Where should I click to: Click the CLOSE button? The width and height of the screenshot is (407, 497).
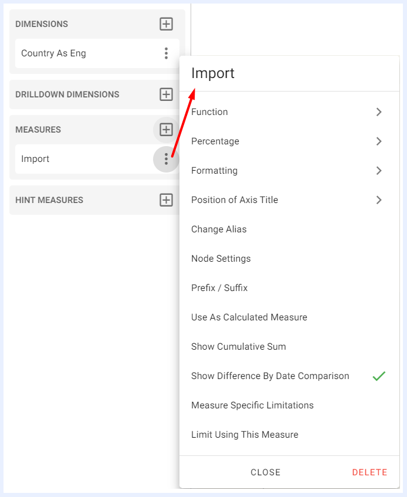point(266,472)
